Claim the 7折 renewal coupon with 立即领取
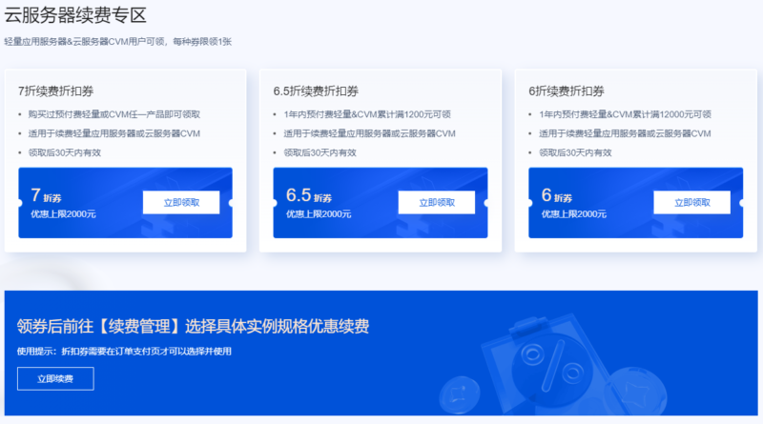763x424 pixels. pos(181,202)
